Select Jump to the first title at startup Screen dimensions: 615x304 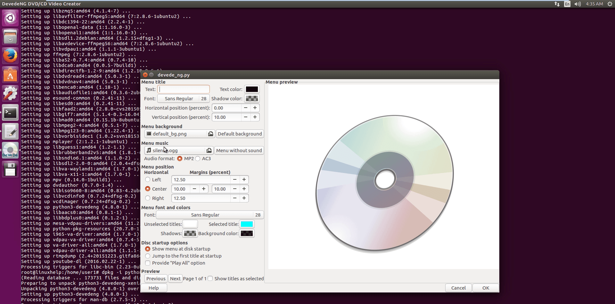pyautogui.click(x=148, y=256)
